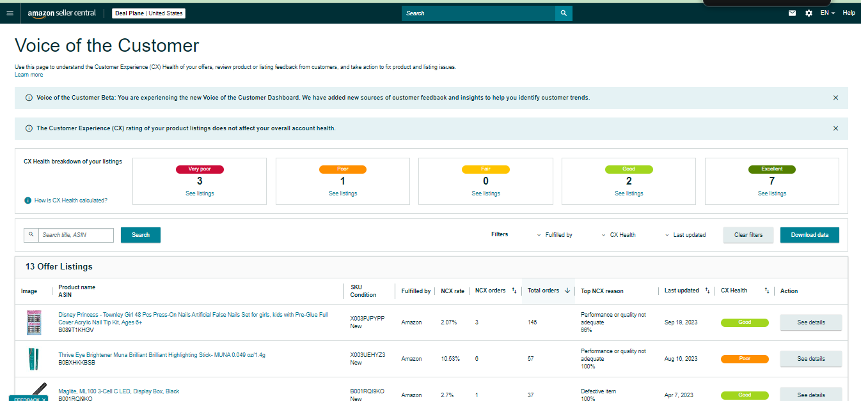See listings under Fair card
This screenshot has width=861, height=401.
[x=486, y=193]
